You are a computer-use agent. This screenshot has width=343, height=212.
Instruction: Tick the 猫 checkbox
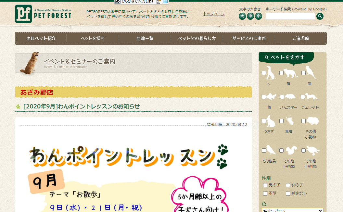[282, 73]
